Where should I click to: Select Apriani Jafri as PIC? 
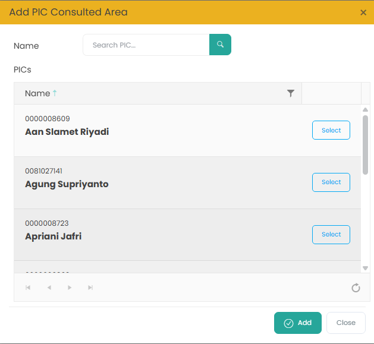(x=331, y=235)
